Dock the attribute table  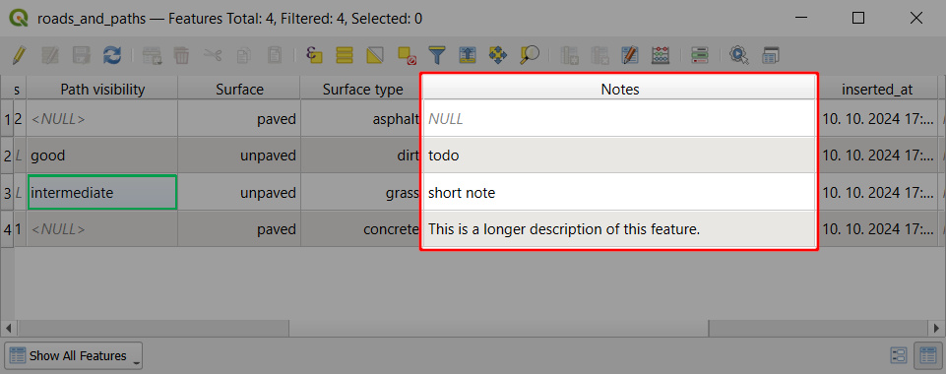point(771,55)
